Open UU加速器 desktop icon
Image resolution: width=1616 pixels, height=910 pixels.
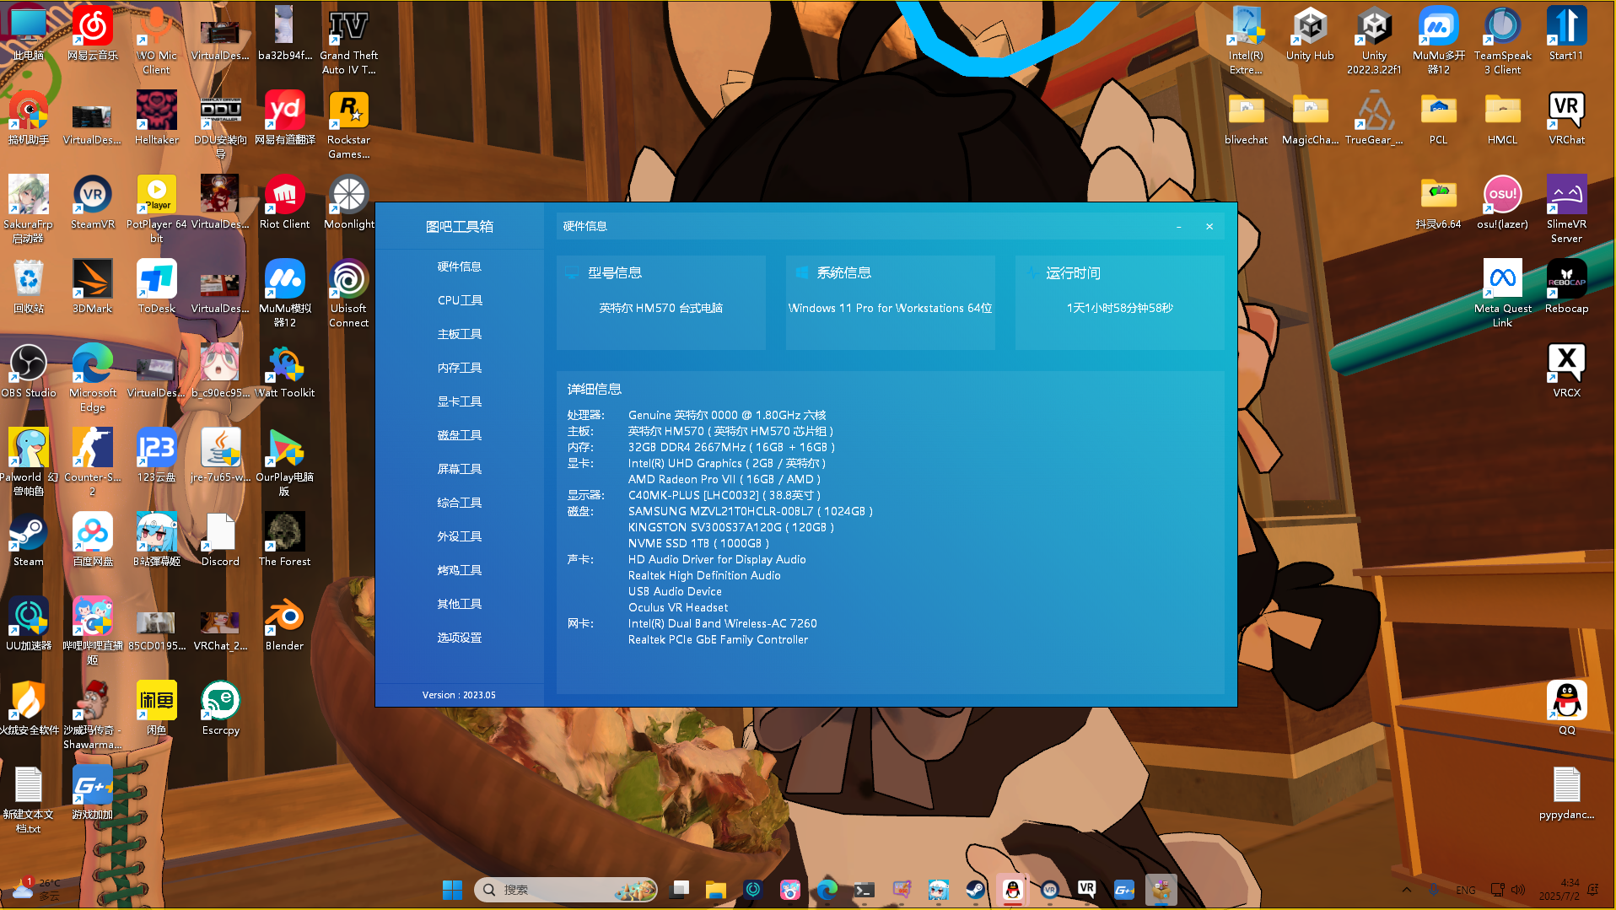[29, 624]
